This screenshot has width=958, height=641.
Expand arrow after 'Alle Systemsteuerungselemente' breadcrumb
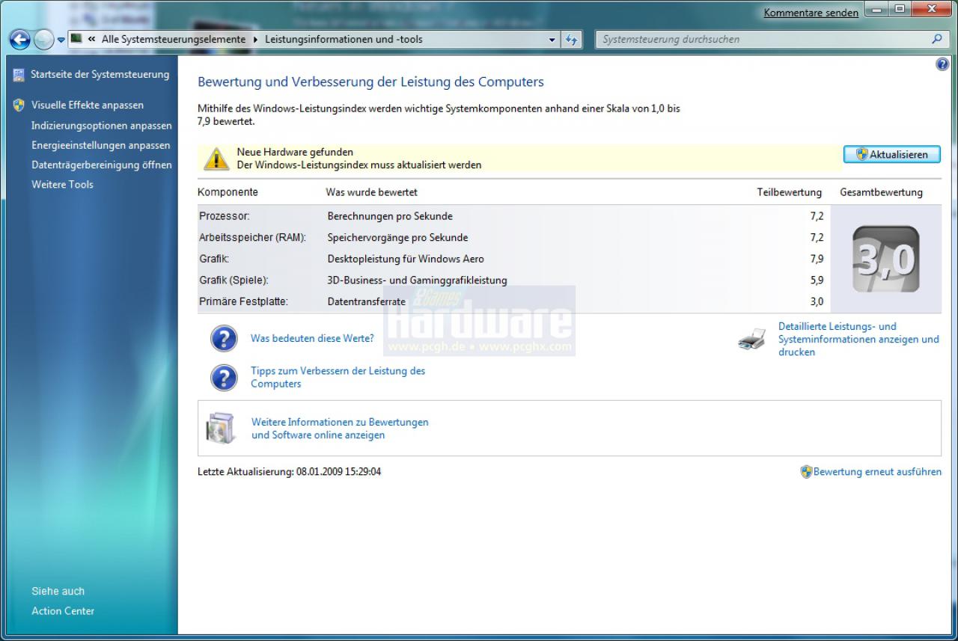[255, 39]
